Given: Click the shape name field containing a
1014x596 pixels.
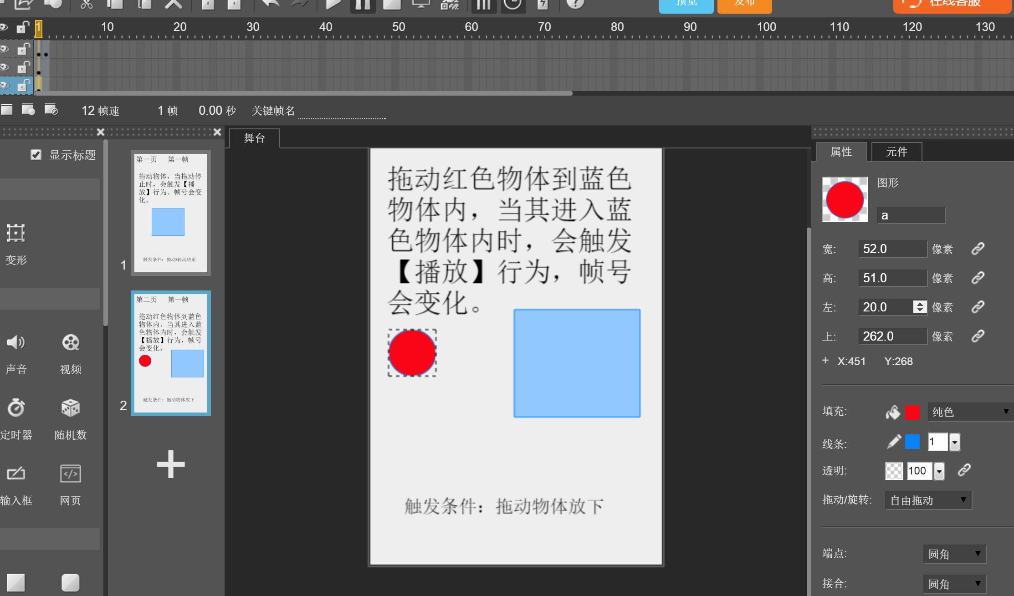Looking at the screenshot, I should [911, 215].
